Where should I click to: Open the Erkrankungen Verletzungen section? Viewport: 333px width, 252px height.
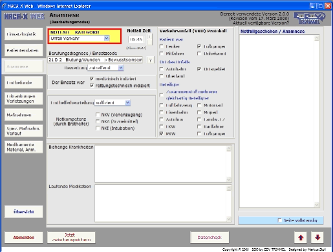pyautogui.click(x=24, y=99)
